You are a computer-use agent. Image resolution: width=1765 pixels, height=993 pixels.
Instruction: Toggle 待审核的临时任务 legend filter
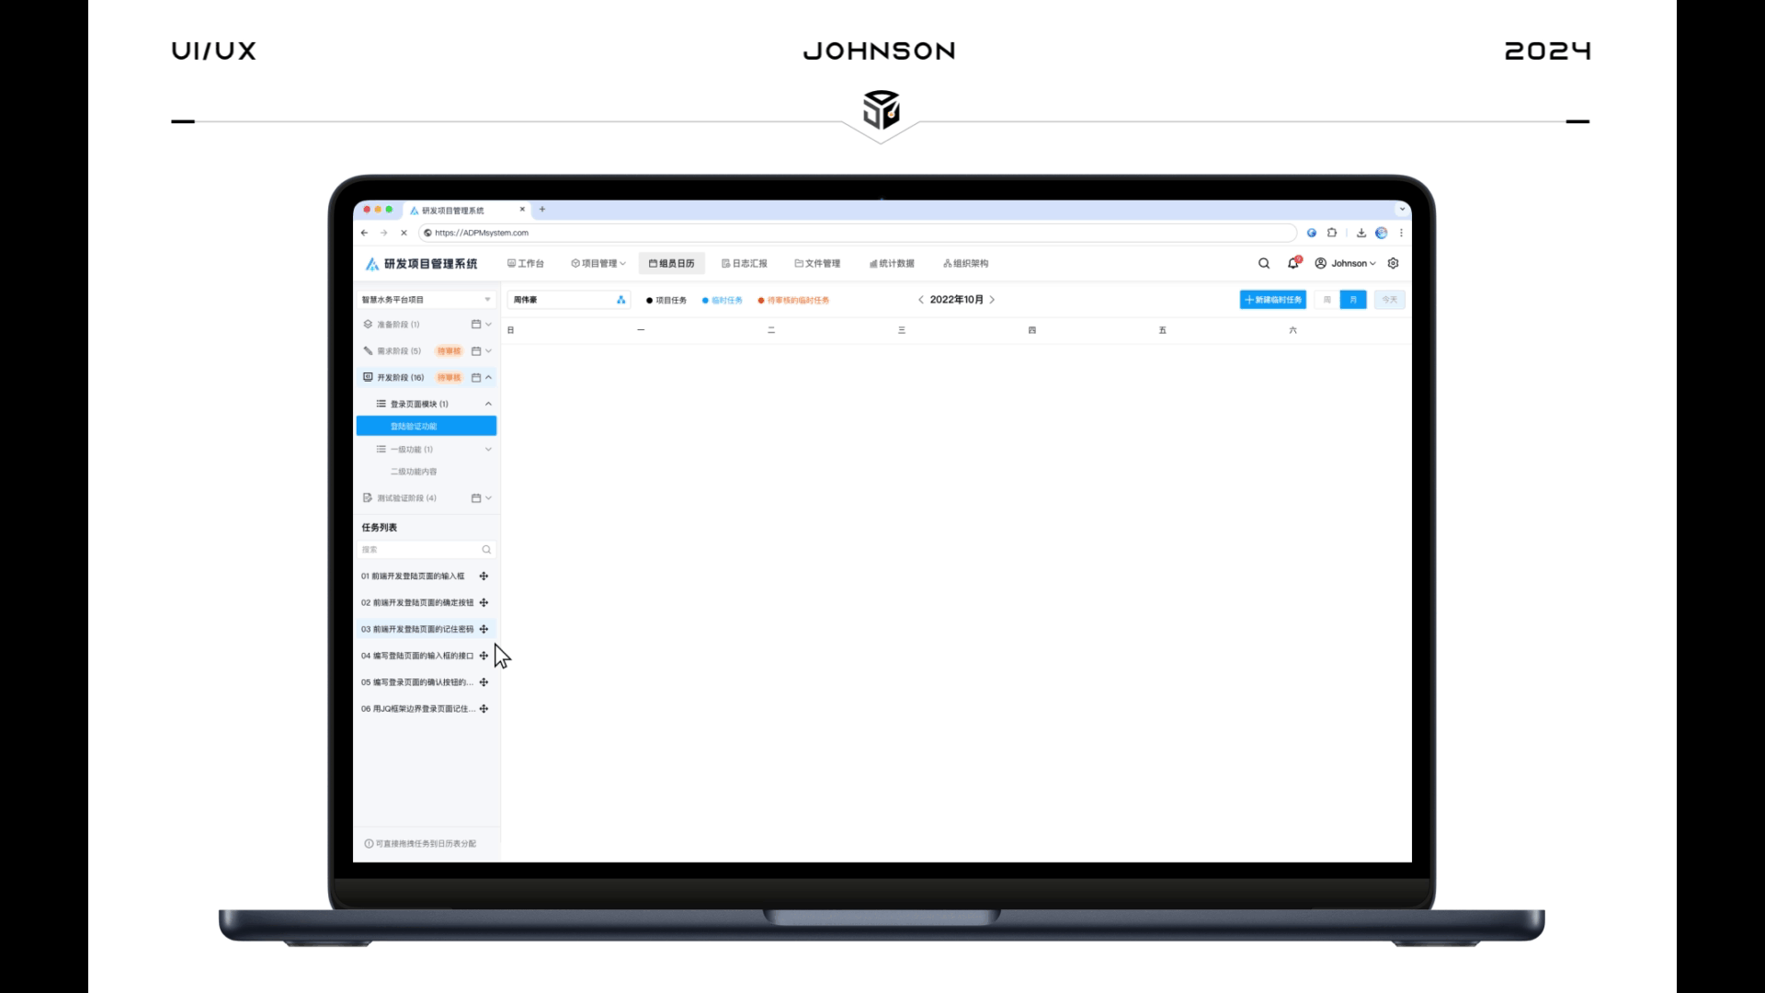pos(793,301)
